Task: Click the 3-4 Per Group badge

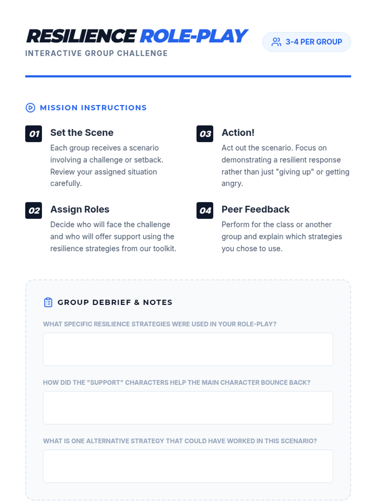Action: (306, 42)
